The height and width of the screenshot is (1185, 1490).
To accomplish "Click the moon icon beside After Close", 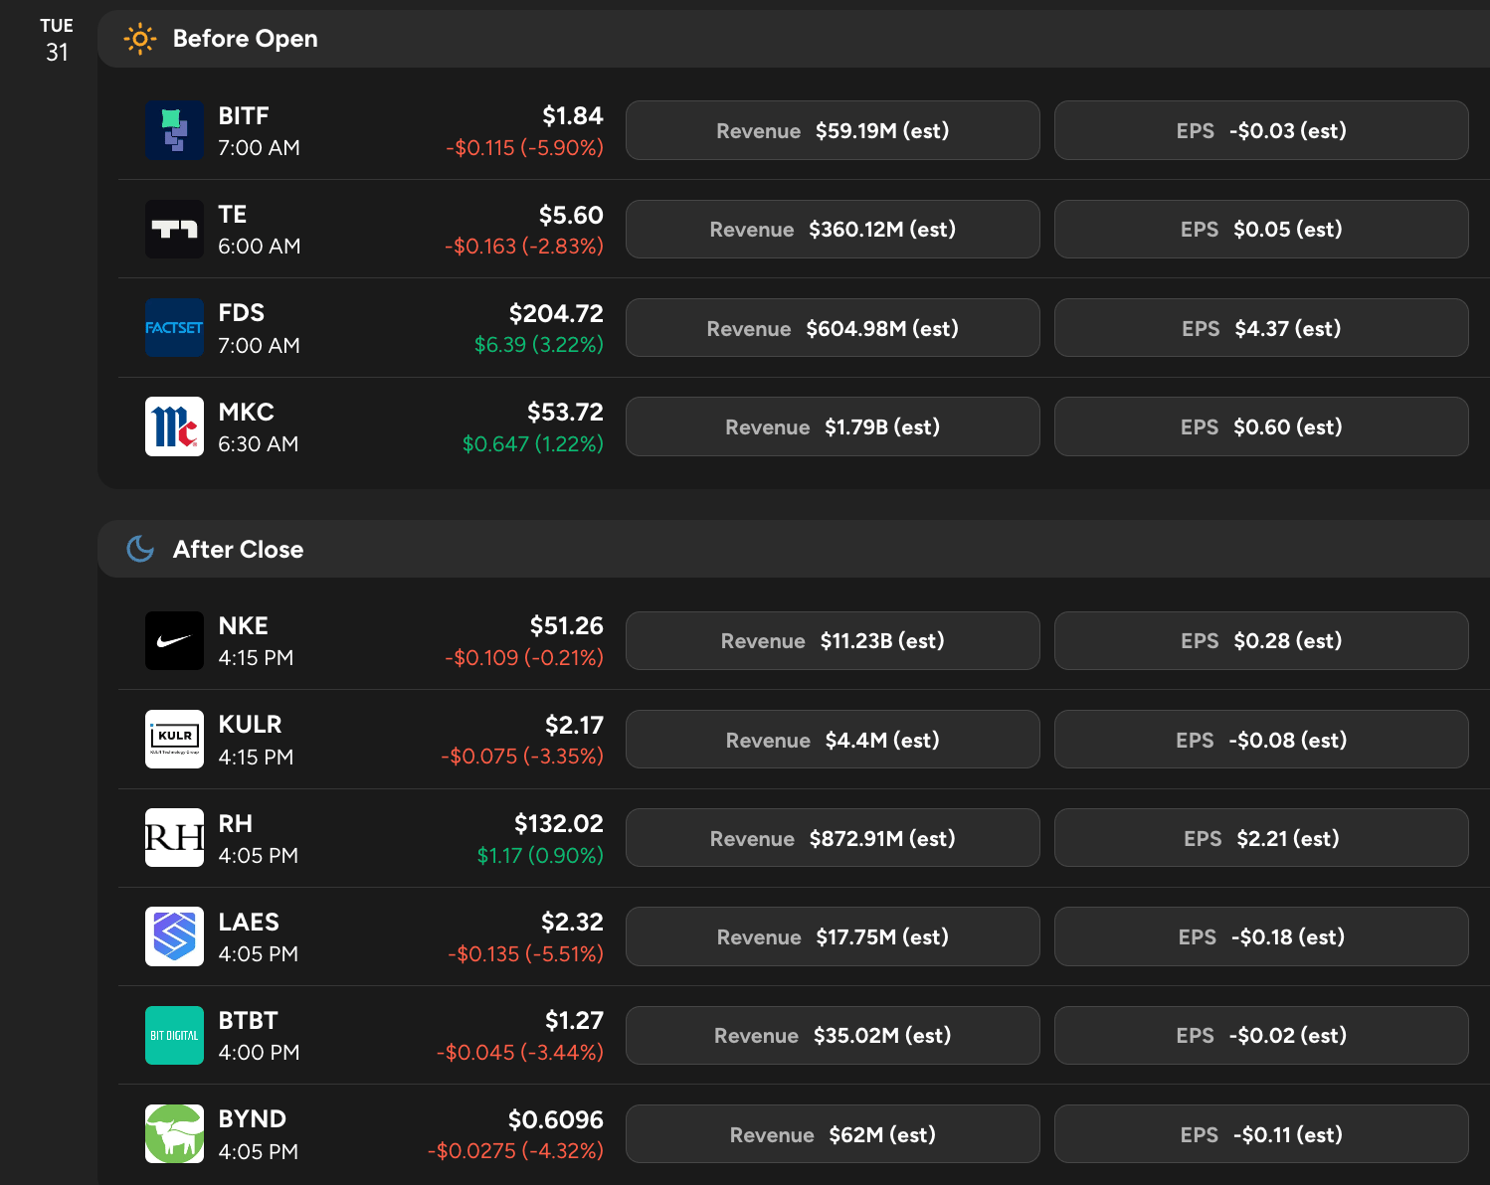I will 140,549.
